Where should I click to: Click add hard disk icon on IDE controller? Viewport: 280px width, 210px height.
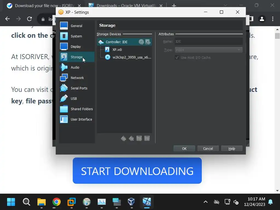[148, 42]
